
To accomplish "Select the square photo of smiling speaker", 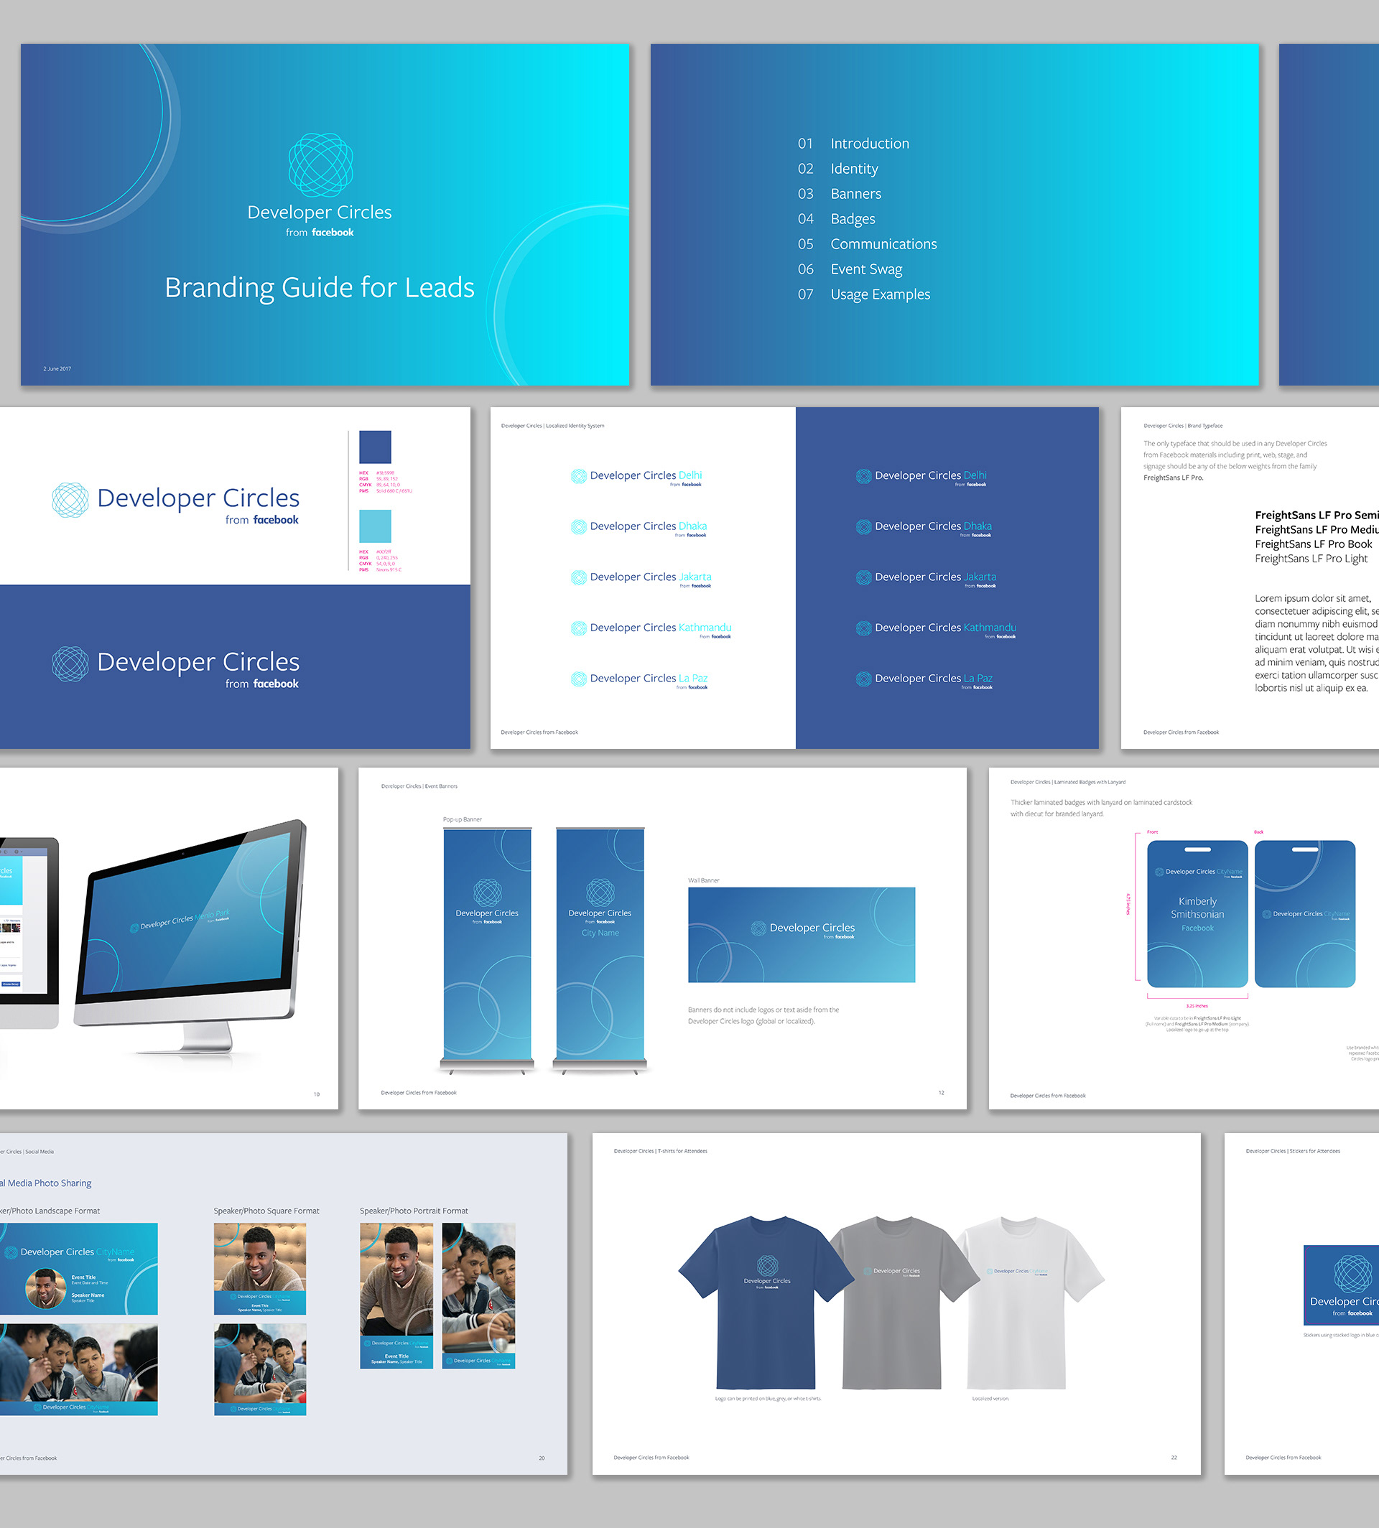I will tap(260, 1268).
